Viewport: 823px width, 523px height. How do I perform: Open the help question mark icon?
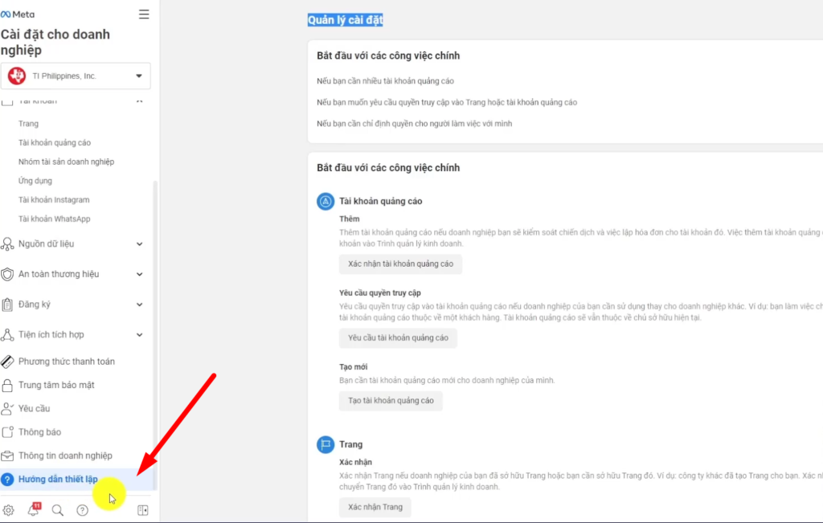click(x=83, y=510)
